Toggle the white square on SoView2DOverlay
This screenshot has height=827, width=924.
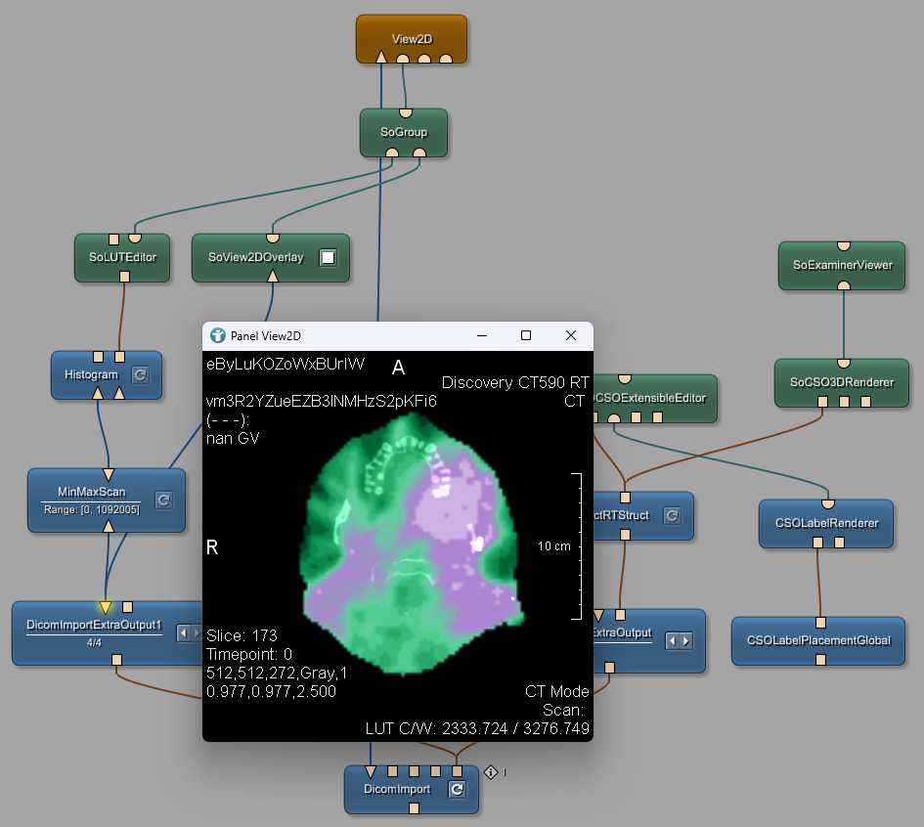click(329, 258)
